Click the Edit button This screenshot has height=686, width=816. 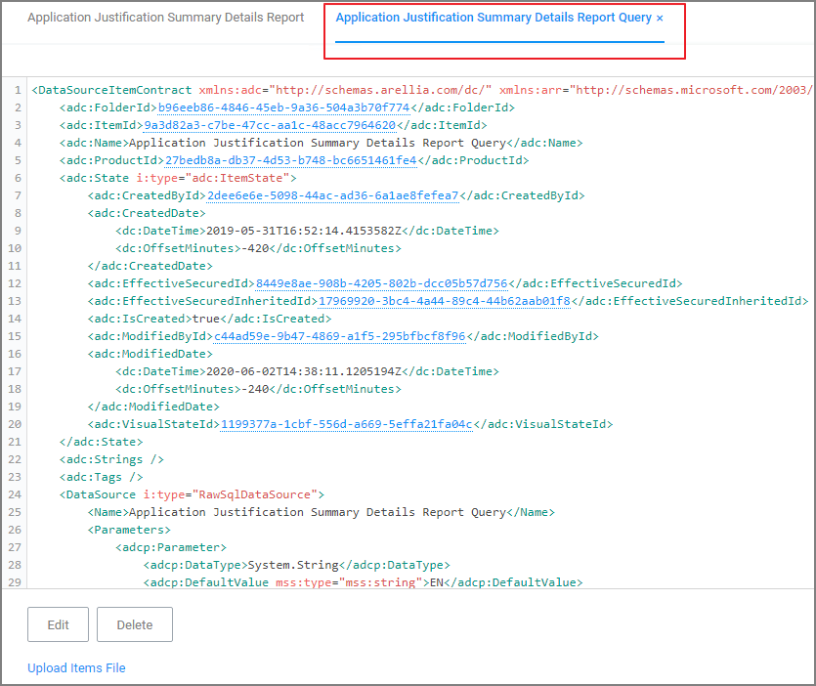pyautogui.click(x=58, y=623)
